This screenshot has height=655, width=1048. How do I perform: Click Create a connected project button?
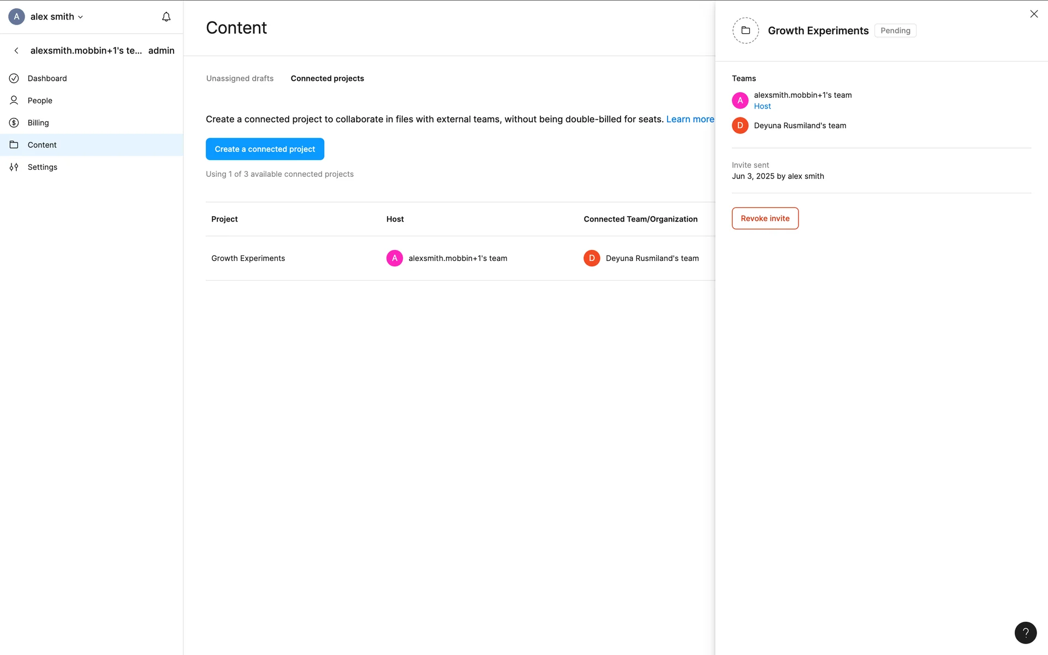[265, 149]
